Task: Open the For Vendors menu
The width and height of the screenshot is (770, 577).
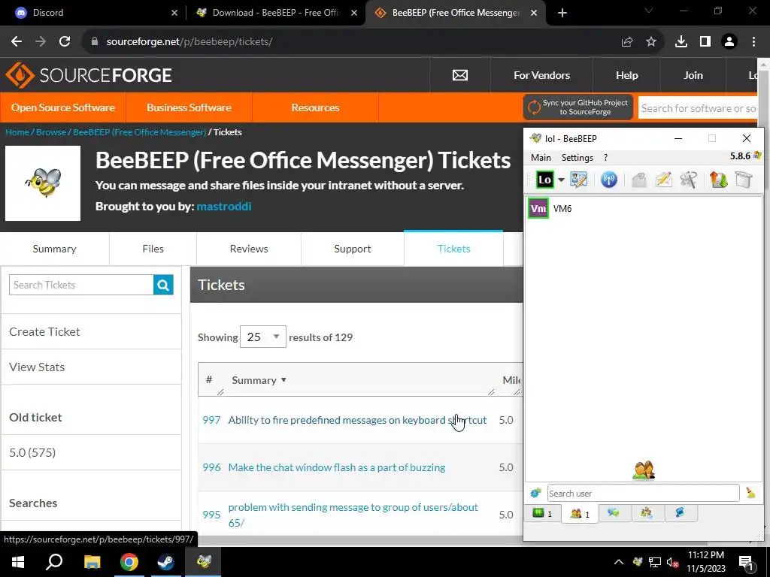Action: (541, 75)
